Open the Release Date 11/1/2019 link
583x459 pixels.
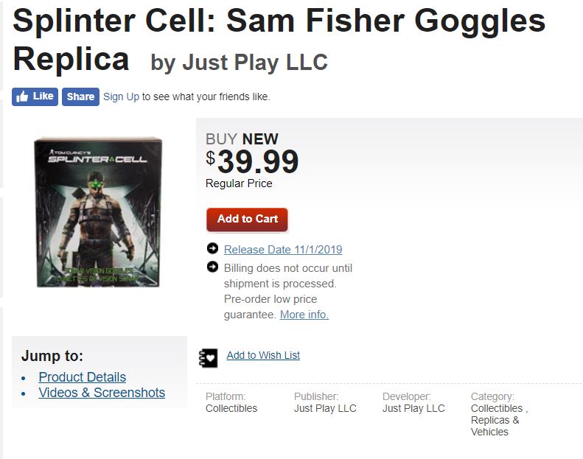tap(283, 249)
